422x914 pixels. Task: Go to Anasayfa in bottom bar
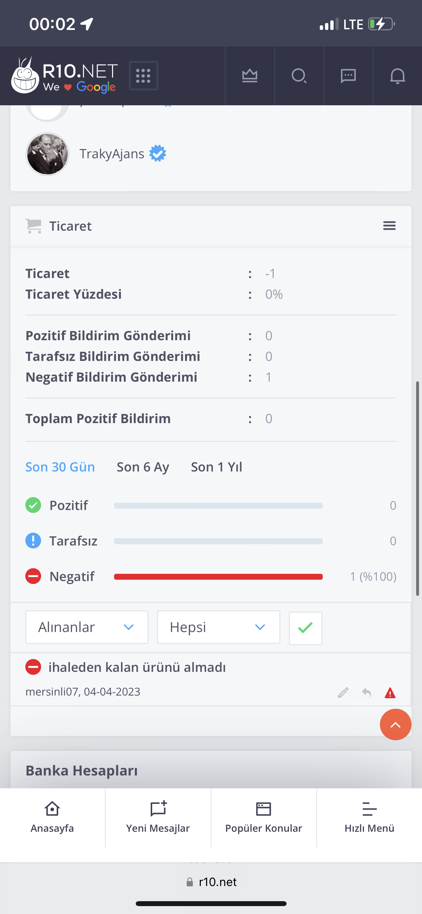tap(52, 818)
